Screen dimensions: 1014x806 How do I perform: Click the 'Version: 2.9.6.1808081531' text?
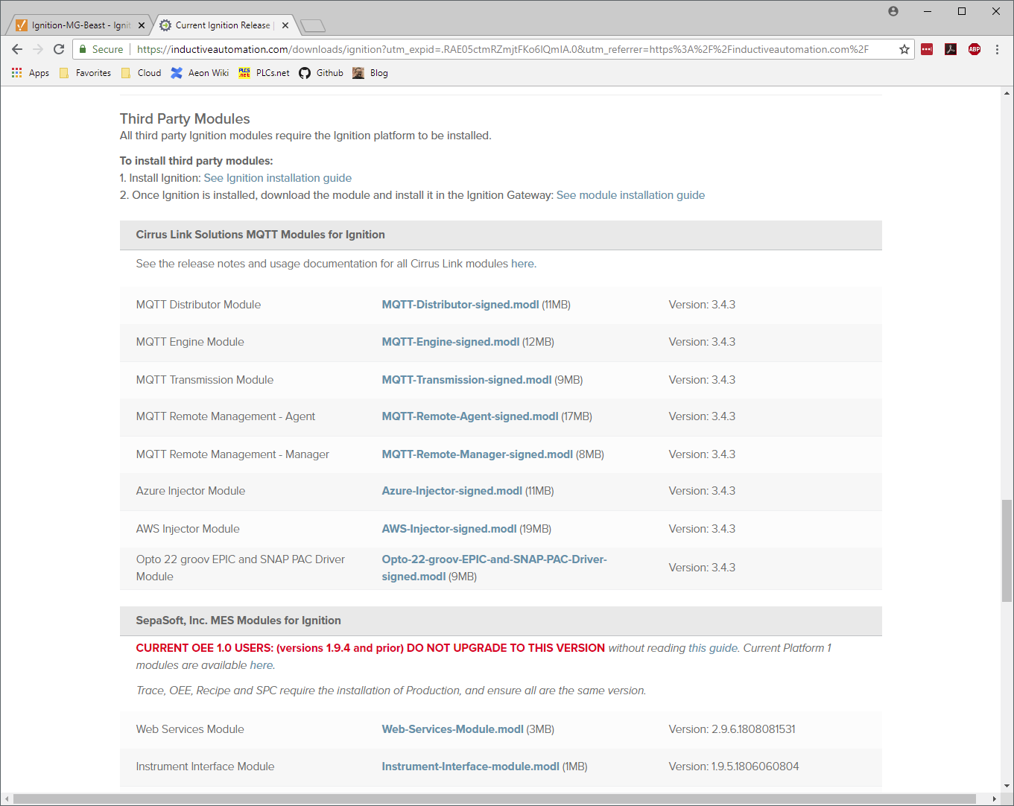(x=732, y=729)
